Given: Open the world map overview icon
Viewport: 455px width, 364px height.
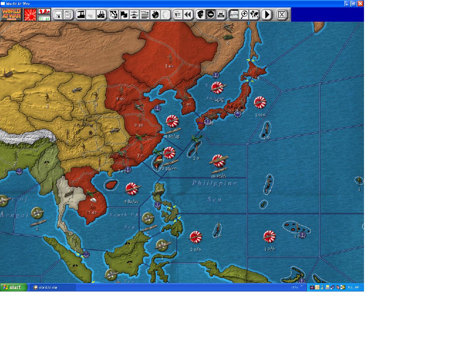Looking at the screenshot, I should (254, 15).
